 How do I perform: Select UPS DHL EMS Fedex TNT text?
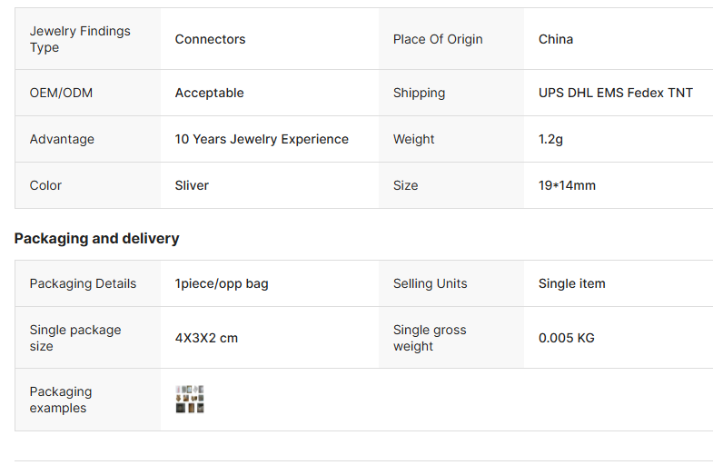pyautogui.click(x=615, y=93)
